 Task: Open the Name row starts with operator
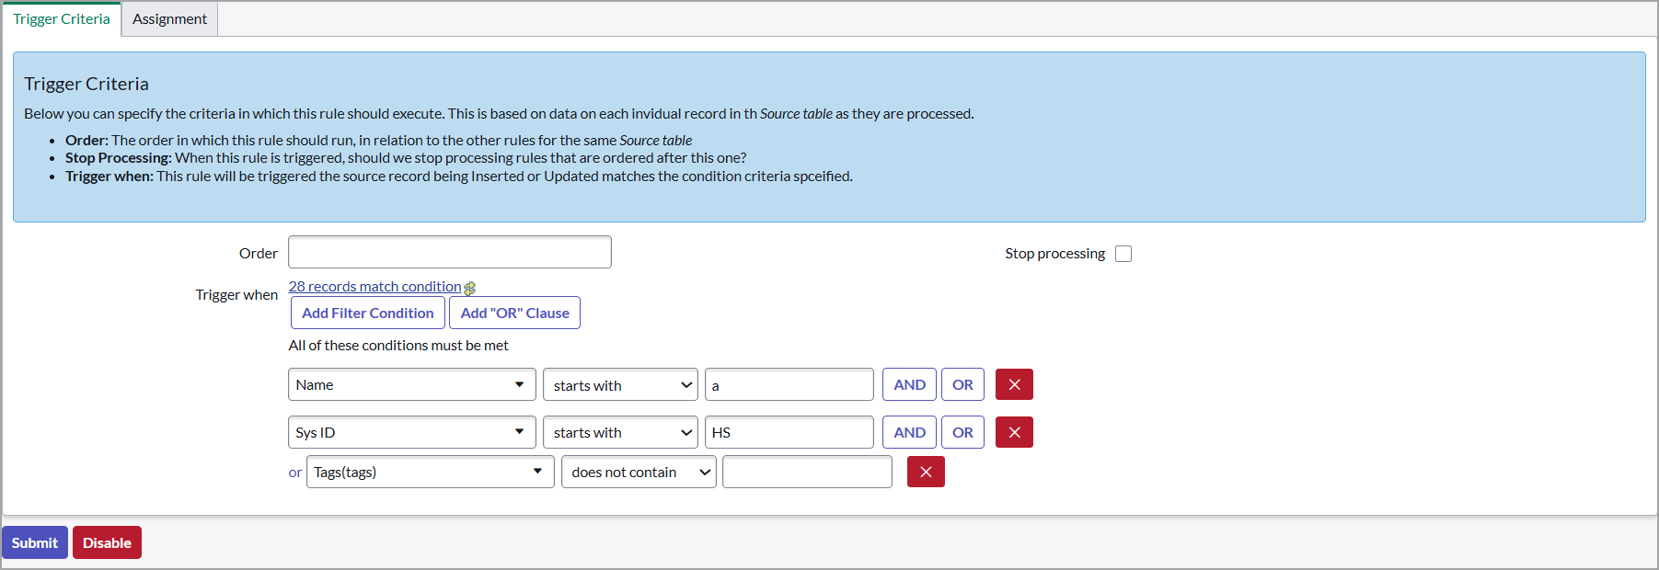620,384
